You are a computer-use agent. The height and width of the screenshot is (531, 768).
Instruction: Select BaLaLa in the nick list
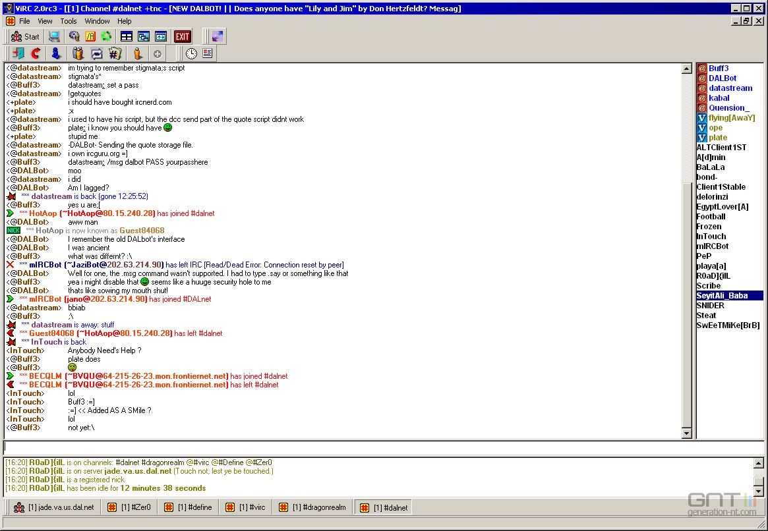pos(729,167)
